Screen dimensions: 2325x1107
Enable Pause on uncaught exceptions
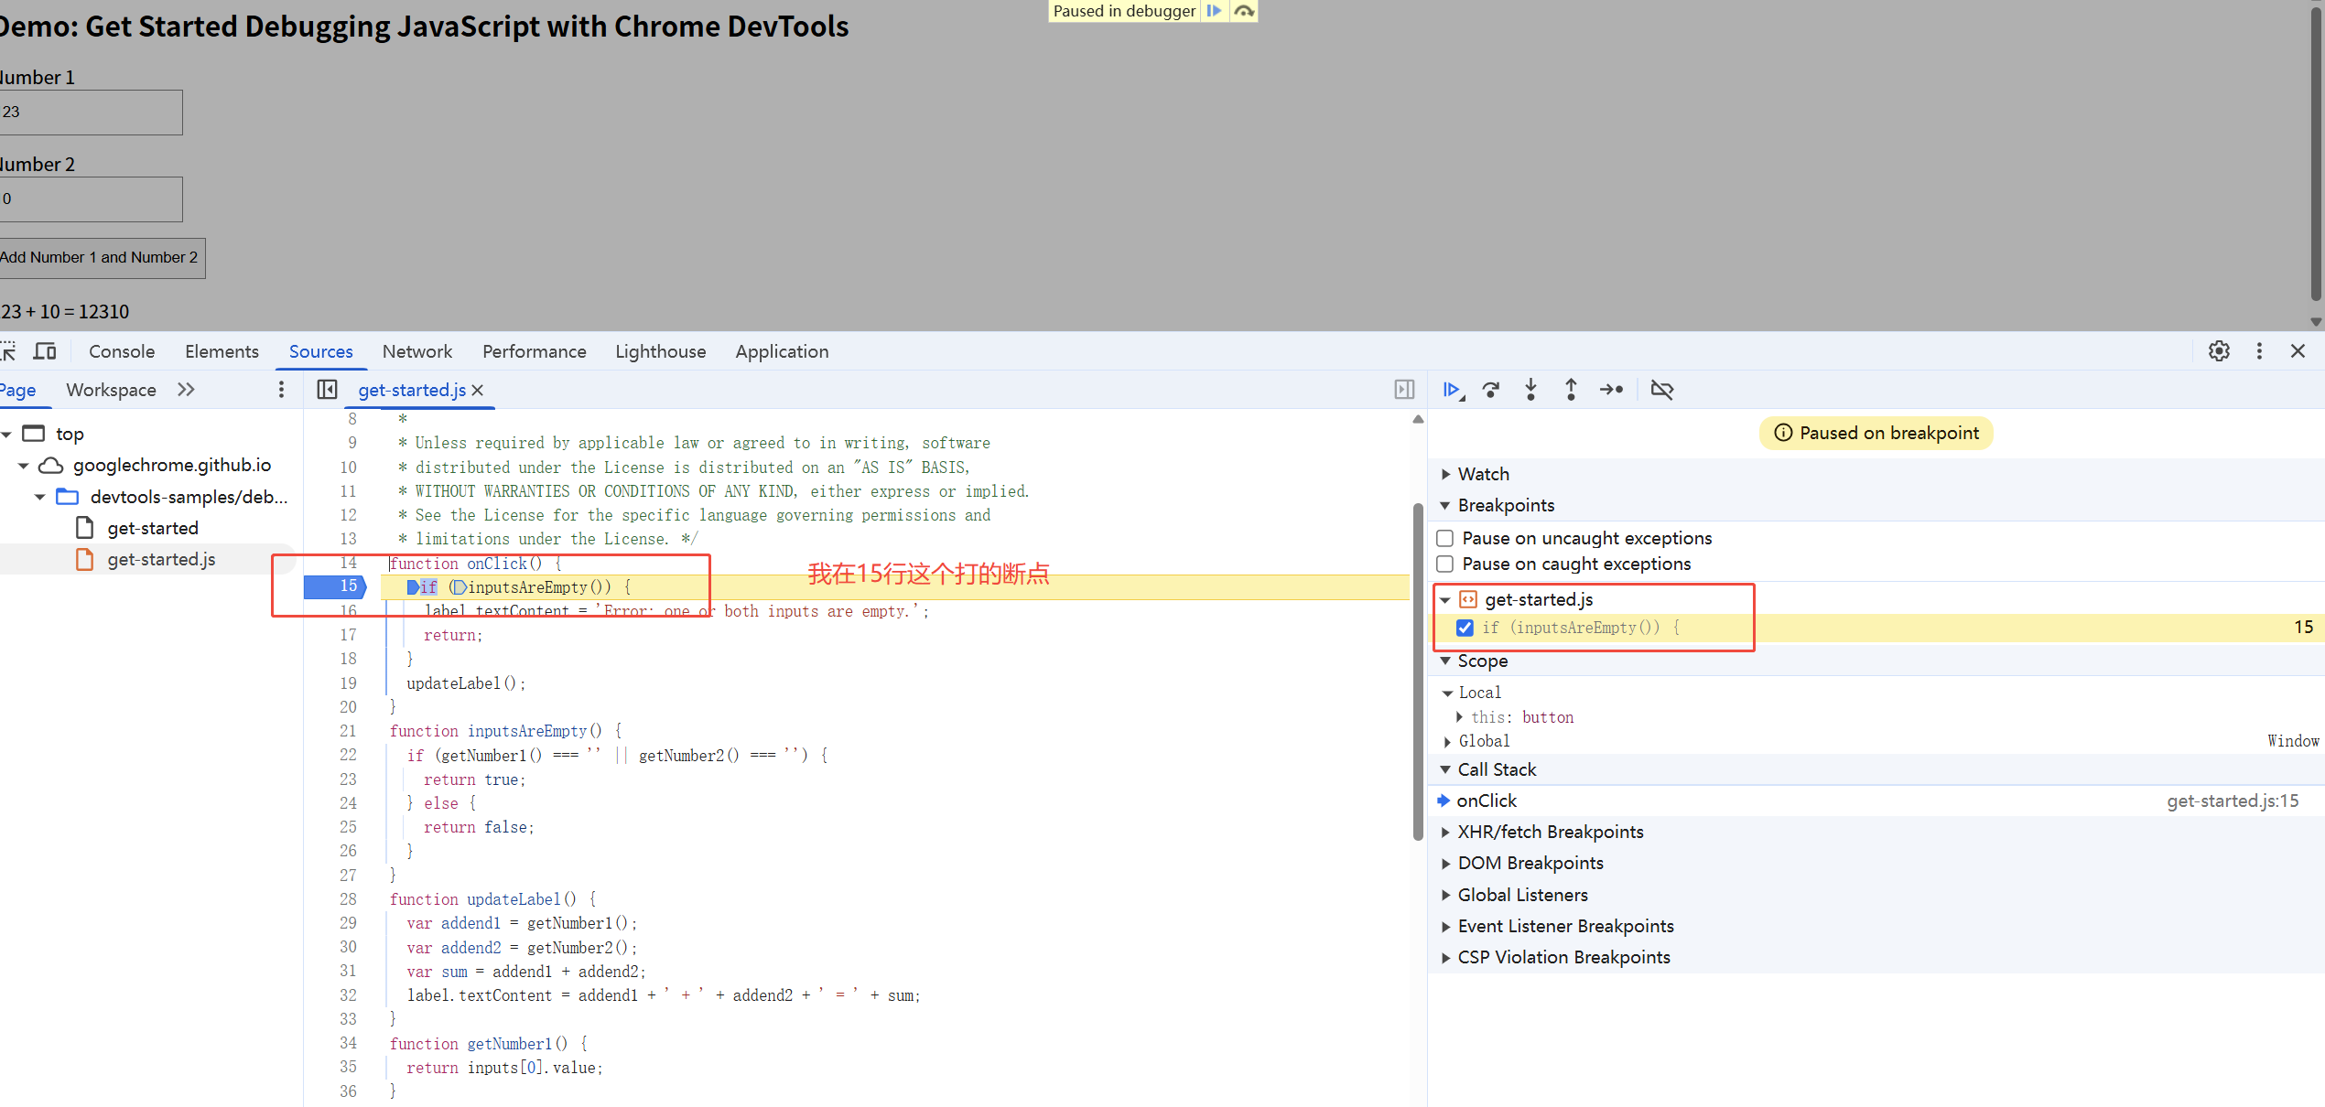tap(1445, 538)
